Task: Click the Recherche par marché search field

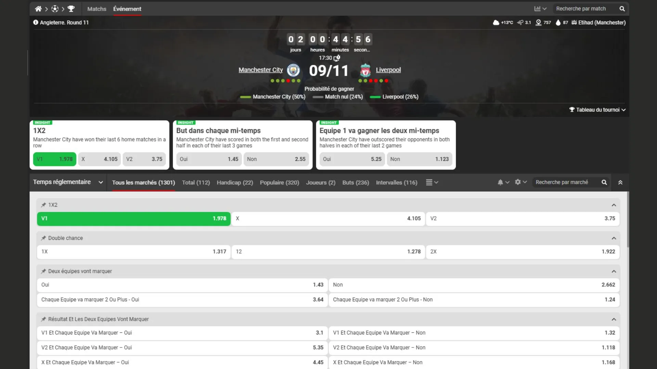Action: pos(566,182)
